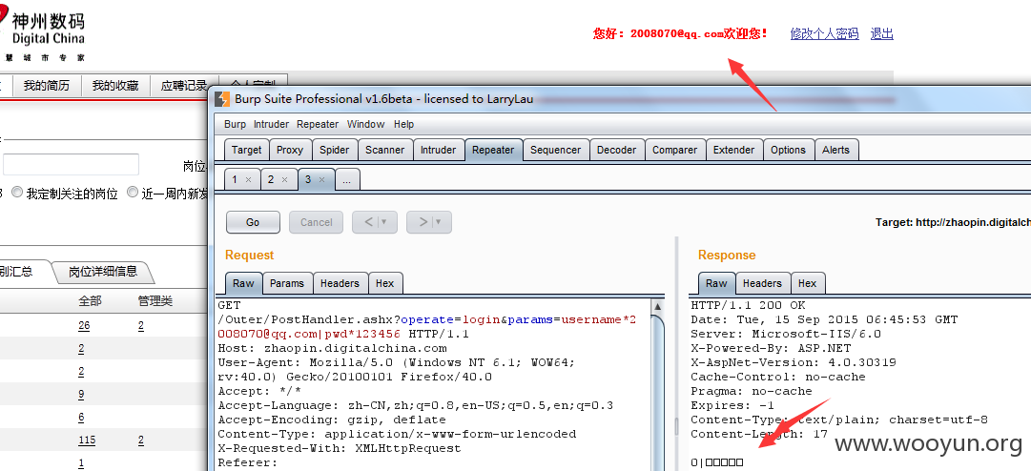
Task: Select Repeater request tab 3
Action: pyautogui.click(x=308, y=179)
